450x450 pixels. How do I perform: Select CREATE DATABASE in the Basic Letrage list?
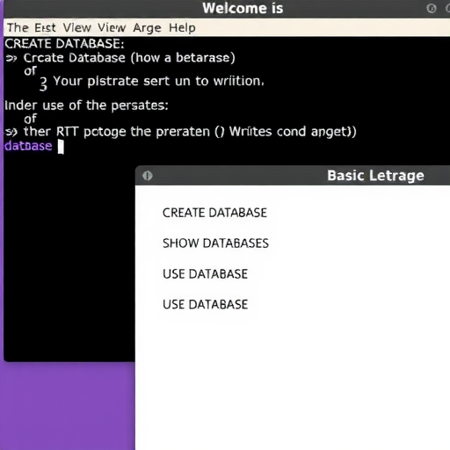click(x=214, y=213)
